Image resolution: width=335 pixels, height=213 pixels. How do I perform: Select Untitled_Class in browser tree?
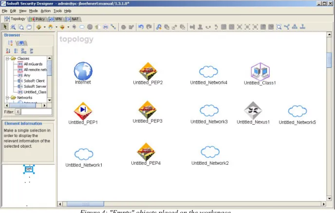[x=32, y=92]
